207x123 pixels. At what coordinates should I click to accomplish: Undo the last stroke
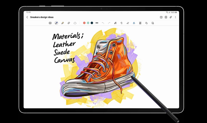click(x=103, y=23)
